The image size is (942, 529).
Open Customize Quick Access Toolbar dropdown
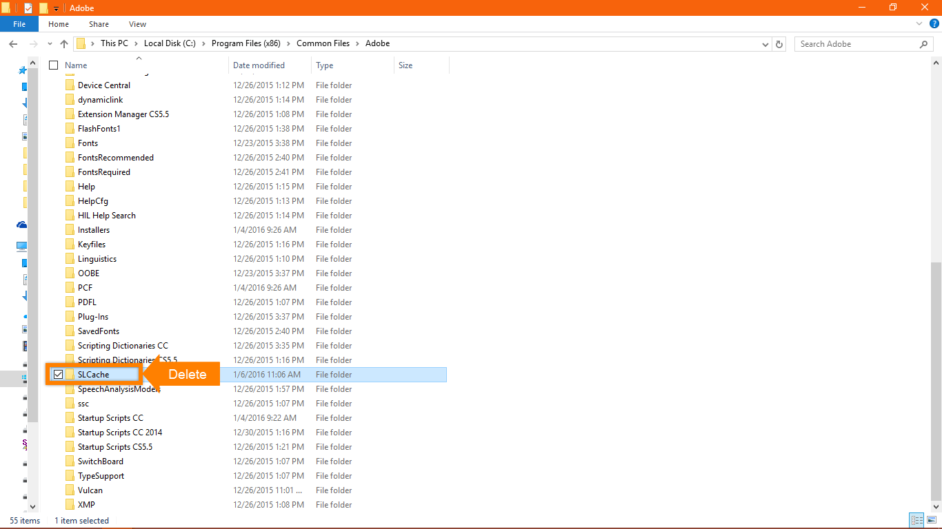pyautogui.click(x=56, y=8)
